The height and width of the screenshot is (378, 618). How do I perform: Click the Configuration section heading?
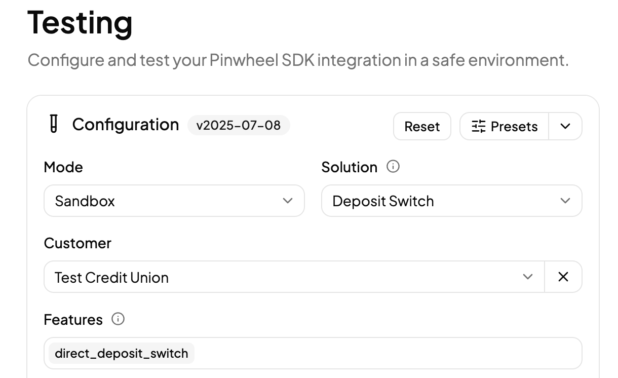(126, 125)
